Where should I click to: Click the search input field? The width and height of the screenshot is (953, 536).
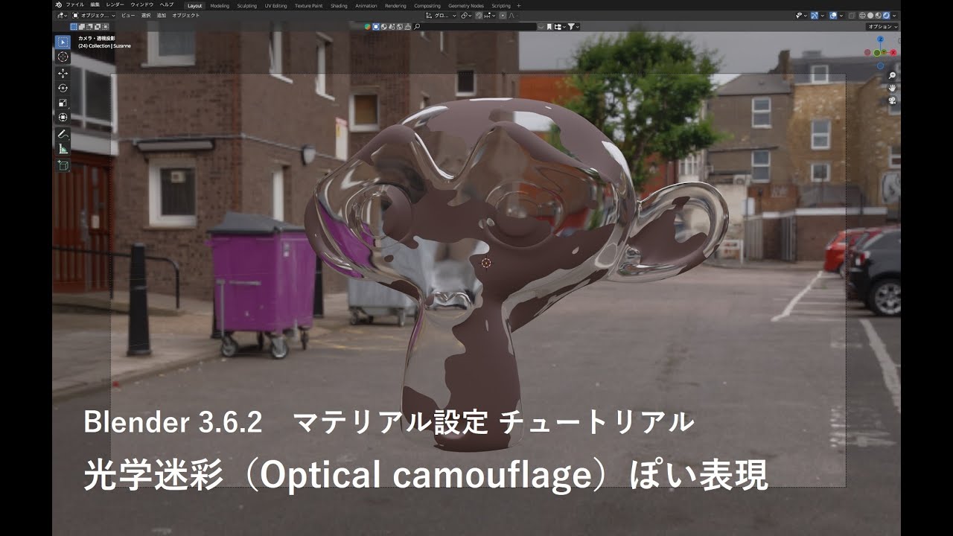click(x=475, y=27)
